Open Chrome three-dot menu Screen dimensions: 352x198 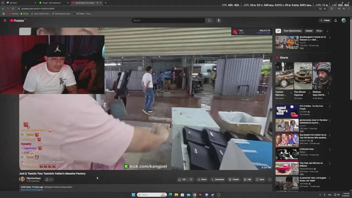tap(350, 9)
